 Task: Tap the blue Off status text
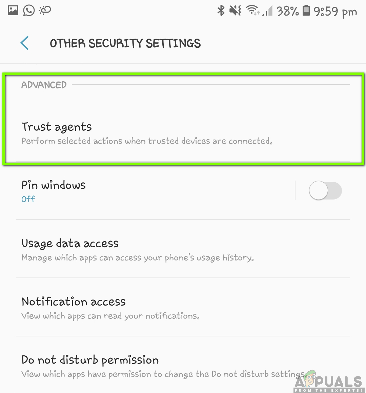[x=28, y=199]
